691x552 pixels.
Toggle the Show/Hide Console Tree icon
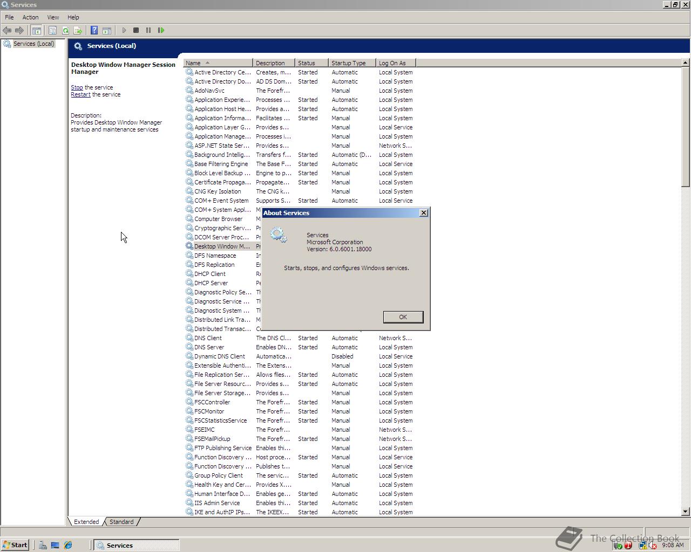click(36, 30)
